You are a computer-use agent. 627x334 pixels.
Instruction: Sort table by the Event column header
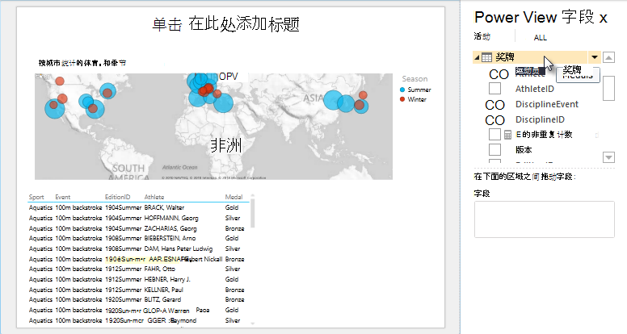(63, 197)
